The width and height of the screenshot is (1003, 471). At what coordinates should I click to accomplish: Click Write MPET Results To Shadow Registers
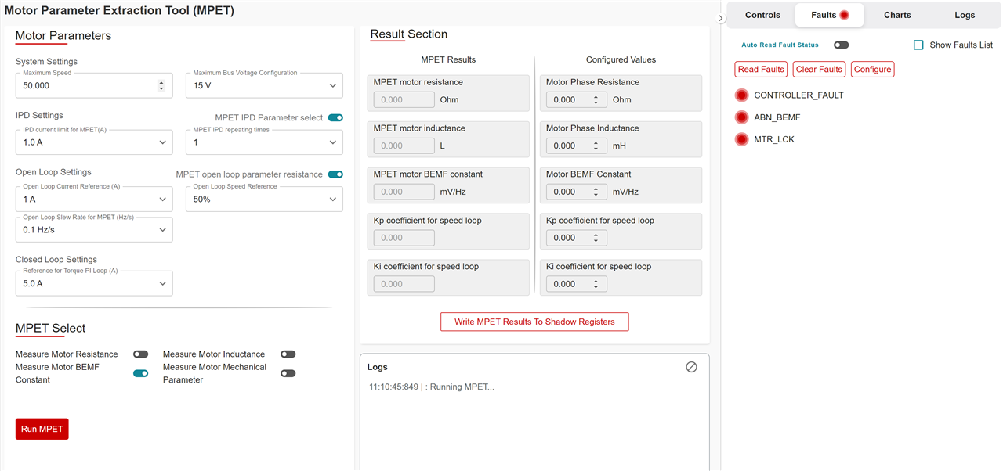click(534, 322)
